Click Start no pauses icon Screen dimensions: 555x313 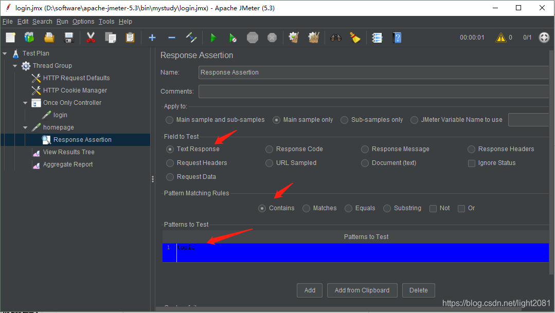[x=232, y=38]
